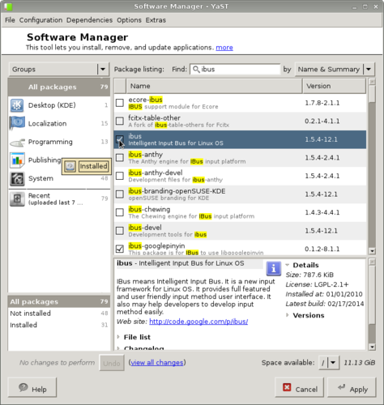This screenshot has height=405, width=384.
Task: Sort by the Version column header
Action: [334, 86]
